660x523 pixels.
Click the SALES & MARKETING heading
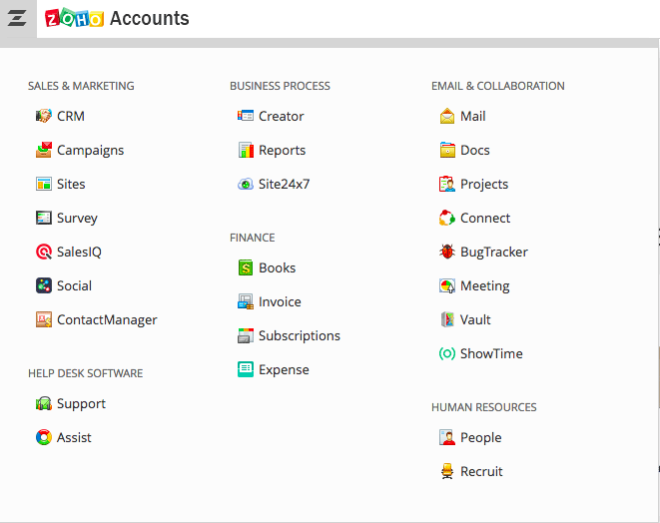point(81,86)
